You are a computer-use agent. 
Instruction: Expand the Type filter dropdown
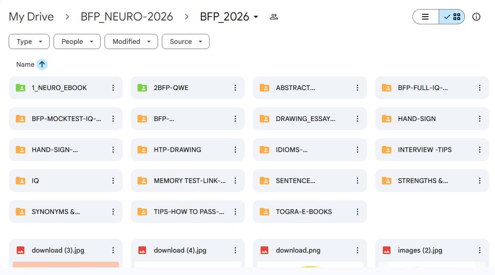tap(29, 41)
